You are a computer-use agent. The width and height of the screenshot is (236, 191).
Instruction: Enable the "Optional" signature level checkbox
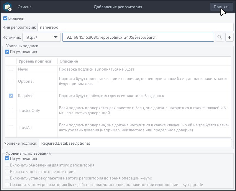11,81
